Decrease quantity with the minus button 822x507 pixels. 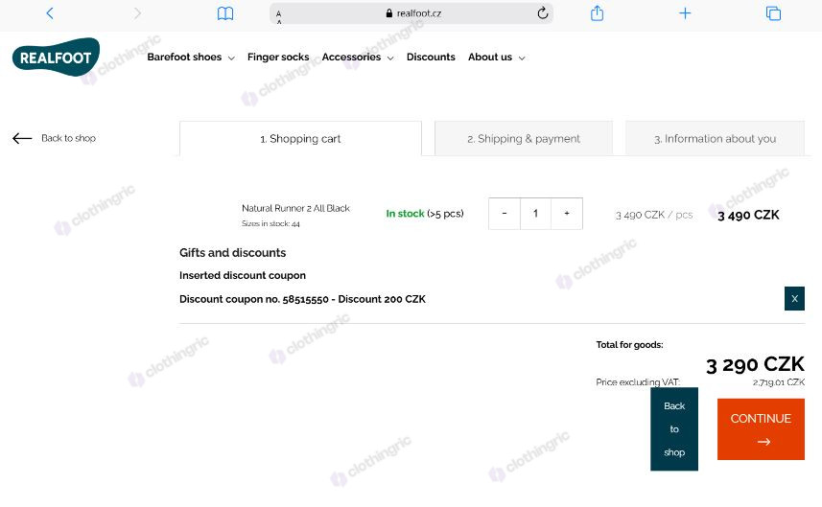pos(505,214)
